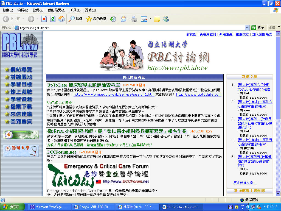Click the 網際網路 zone in status bar
Image resolution: width=281 pixels, height=211 pixels.
point(249,200)
